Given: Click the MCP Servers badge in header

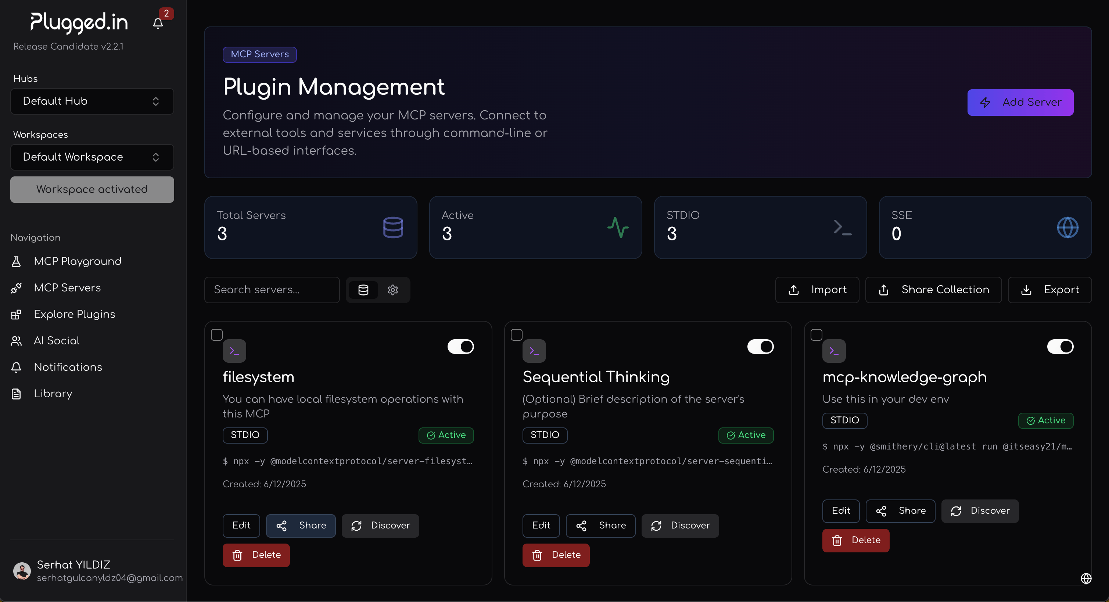Looking at the screenshot, I should 259,55.
